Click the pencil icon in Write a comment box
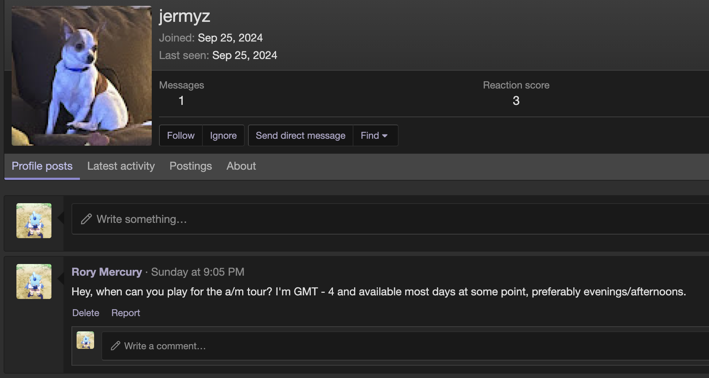709x378 pixels. click(x=116, y=346)
